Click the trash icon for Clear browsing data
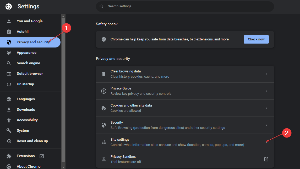The width and height of the screenshot is (300, 169). tap(104, 74)
